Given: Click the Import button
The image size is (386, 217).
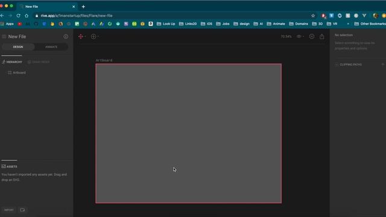Looking at the screenshot, I should [9, 210].
